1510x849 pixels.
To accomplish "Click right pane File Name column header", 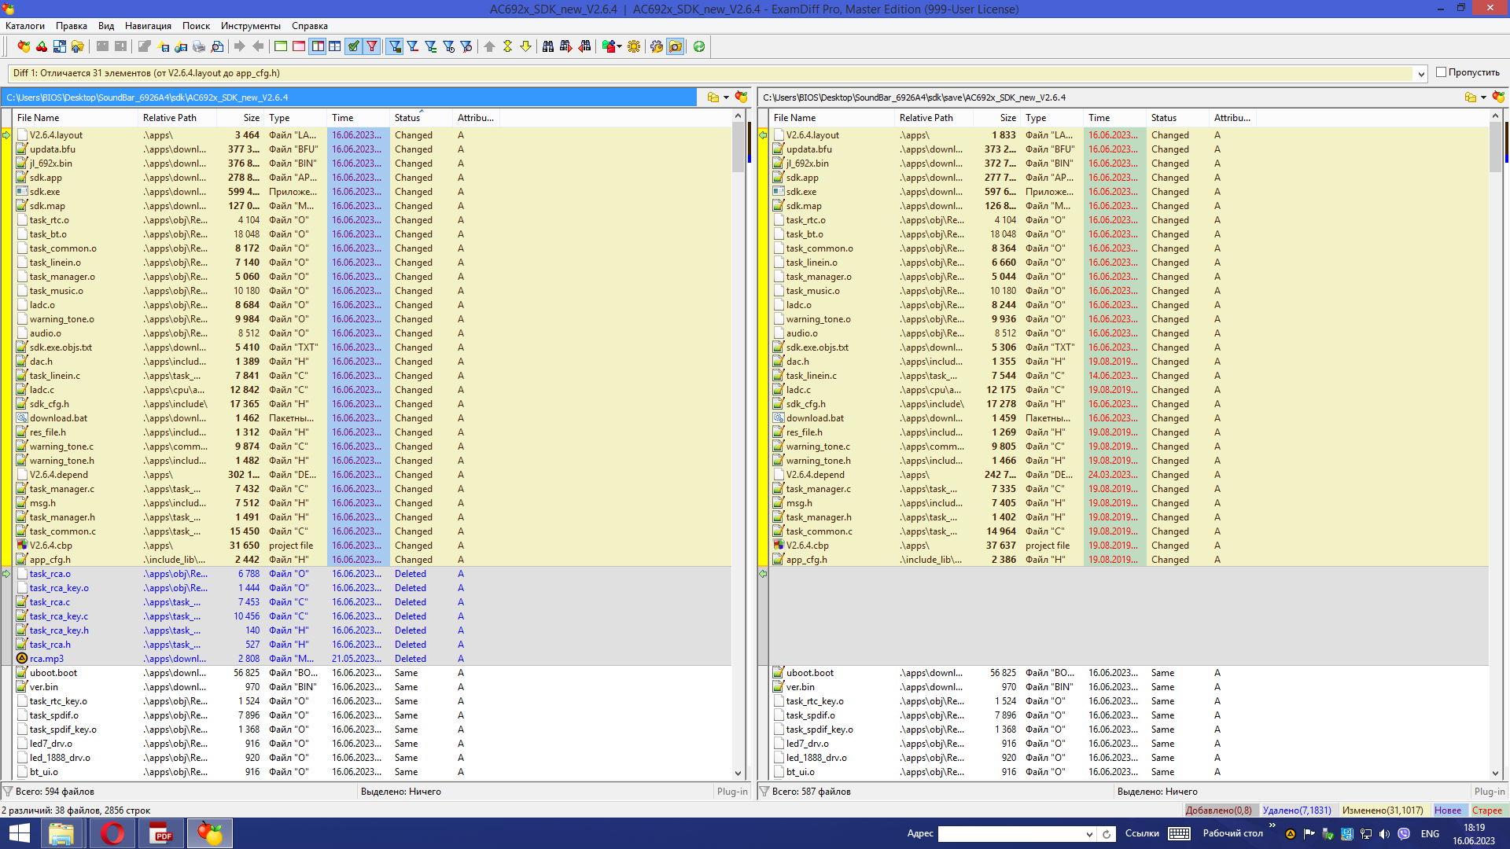I will tap(796, 118).
